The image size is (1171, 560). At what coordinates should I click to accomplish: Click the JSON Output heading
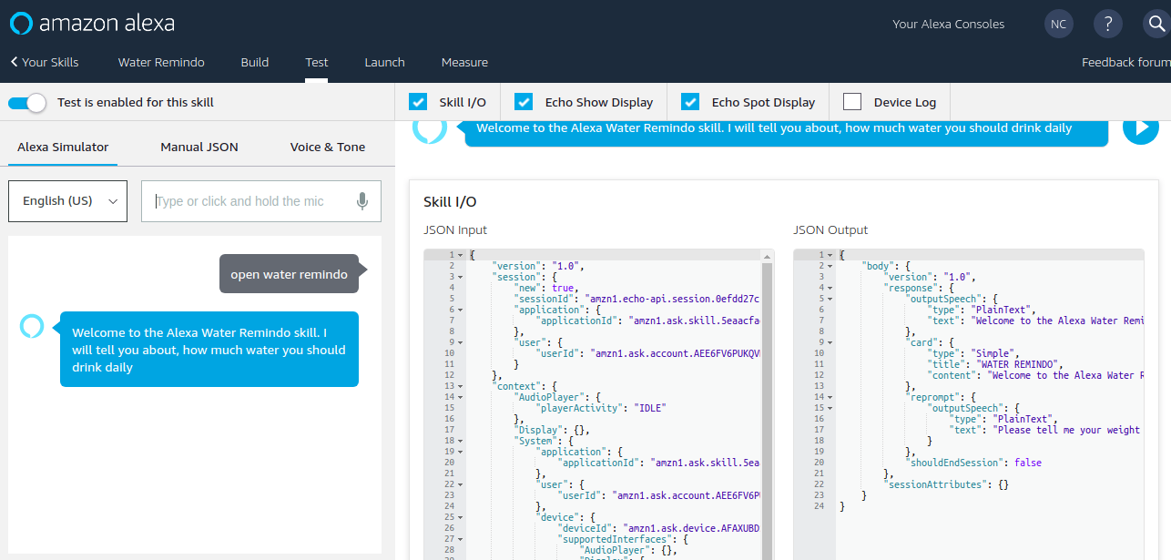click(x=830, y=230)
